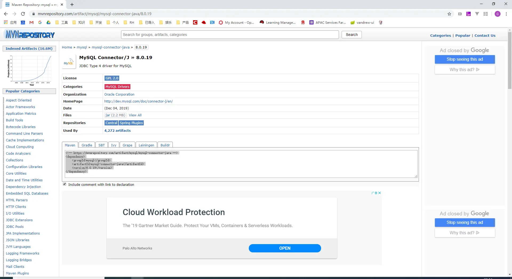Click the search groups, artifacts input field
The image size is (512, 279).
[x=230, y=35]
